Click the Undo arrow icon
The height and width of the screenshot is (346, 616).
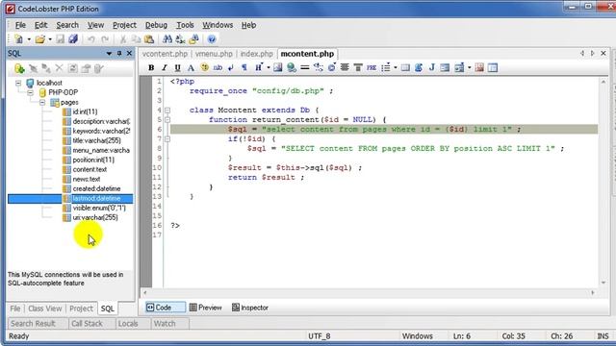tap(91, 38)
